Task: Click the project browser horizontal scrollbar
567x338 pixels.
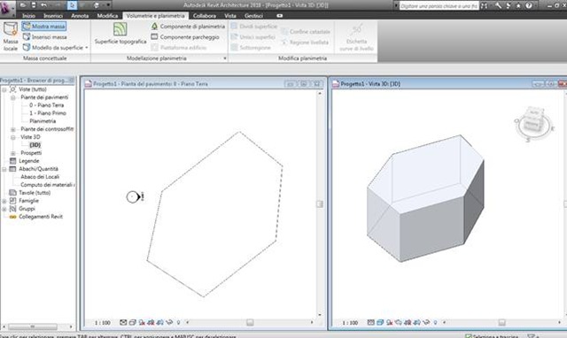Action: (x=33, y=326)
